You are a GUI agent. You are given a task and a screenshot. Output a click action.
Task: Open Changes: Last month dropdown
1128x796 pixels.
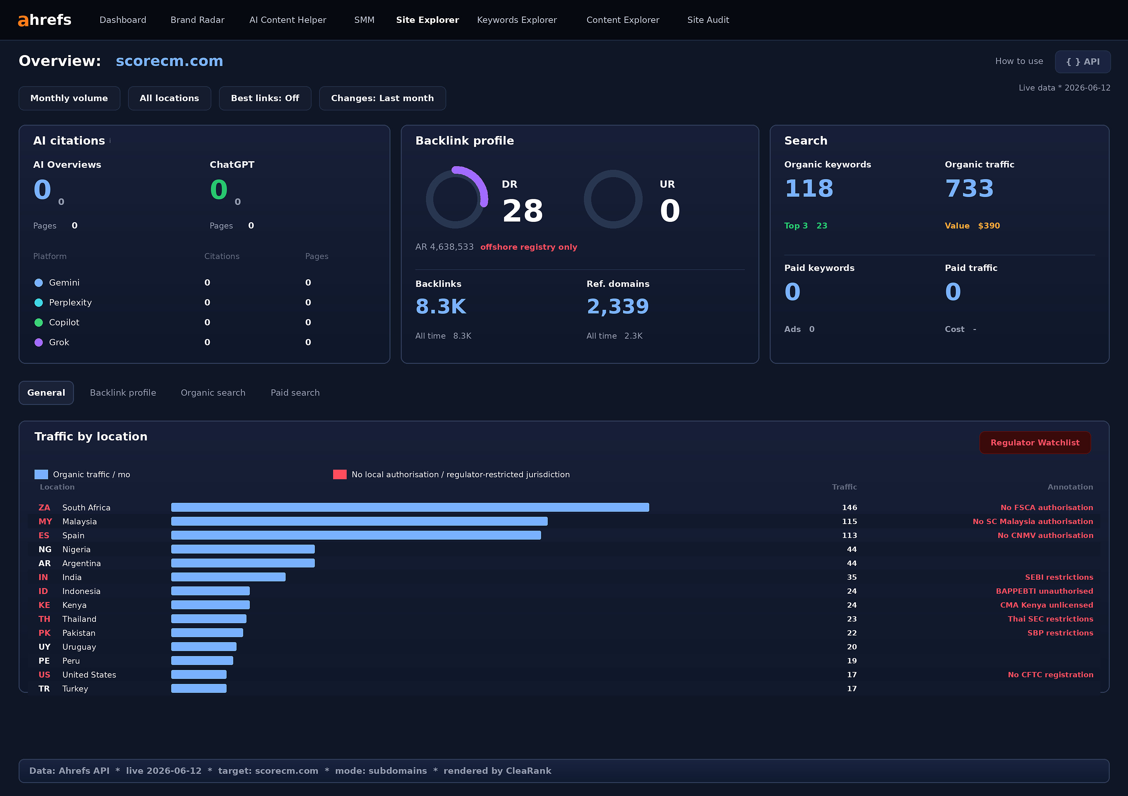(x=383, y=98)
